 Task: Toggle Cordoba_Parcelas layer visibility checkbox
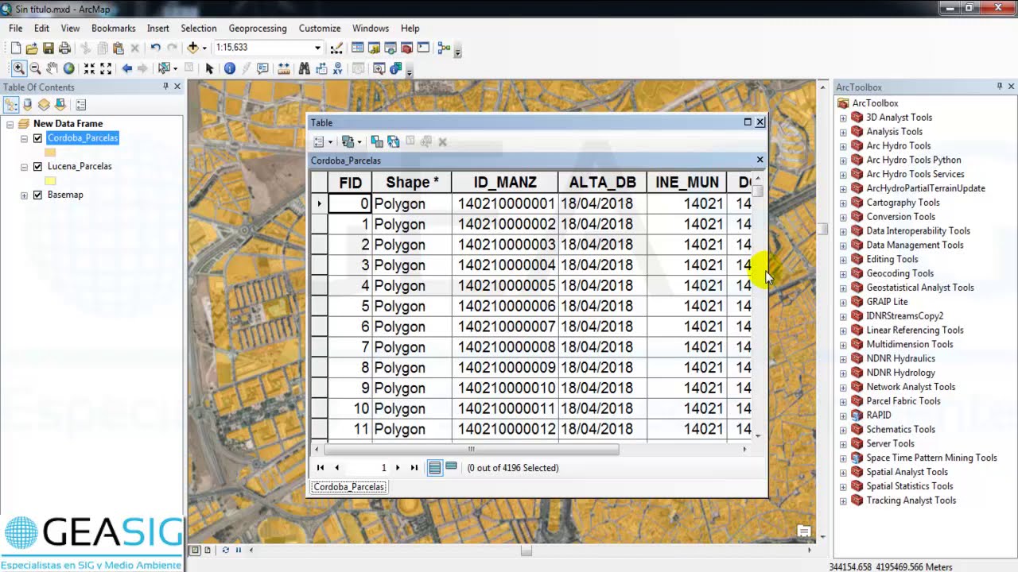tap(37, 138)
